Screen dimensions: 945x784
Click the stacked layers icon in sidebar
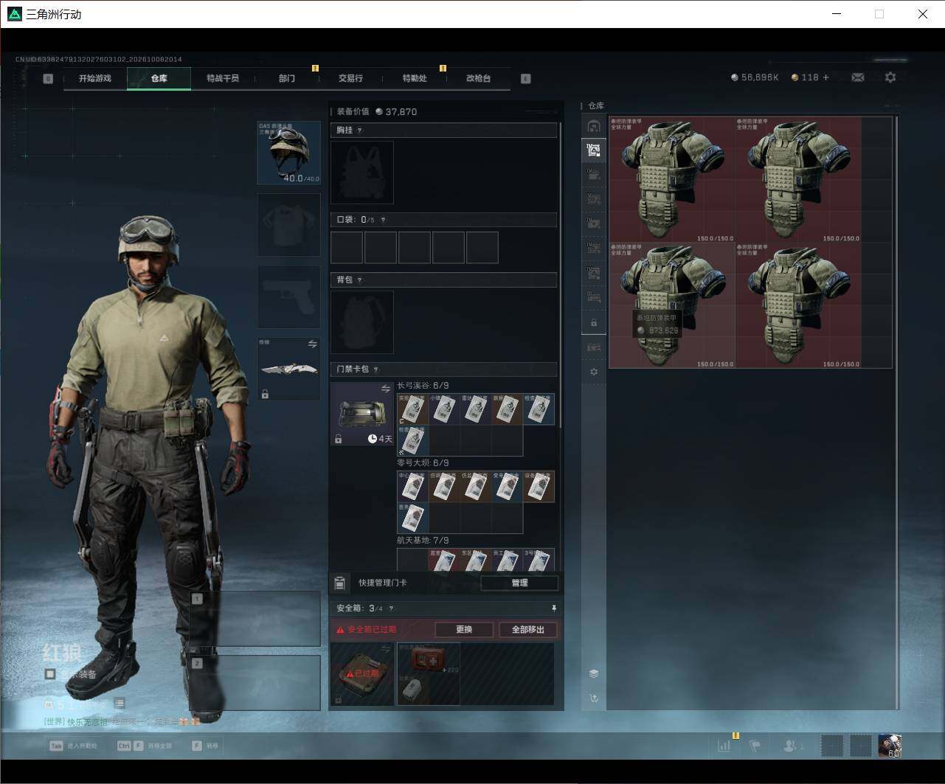pos(594,673)
